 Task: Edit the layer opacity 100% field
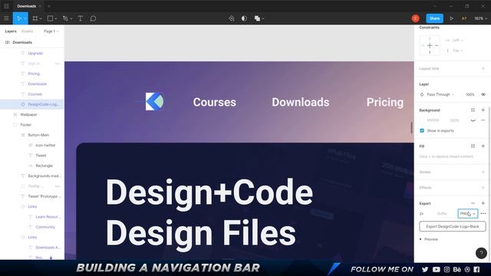470,94
